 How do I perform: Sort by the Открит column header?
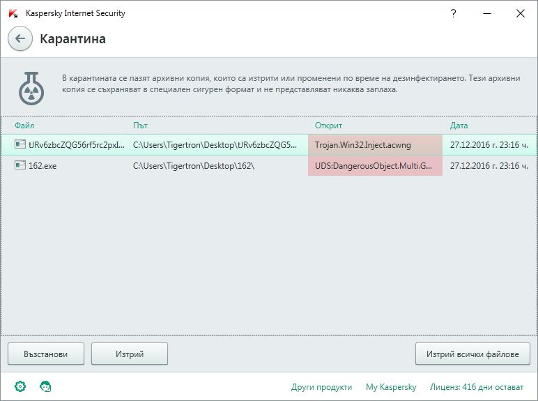[x=328, y=126]
